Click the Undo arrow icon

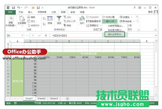(x=19, y=8)
